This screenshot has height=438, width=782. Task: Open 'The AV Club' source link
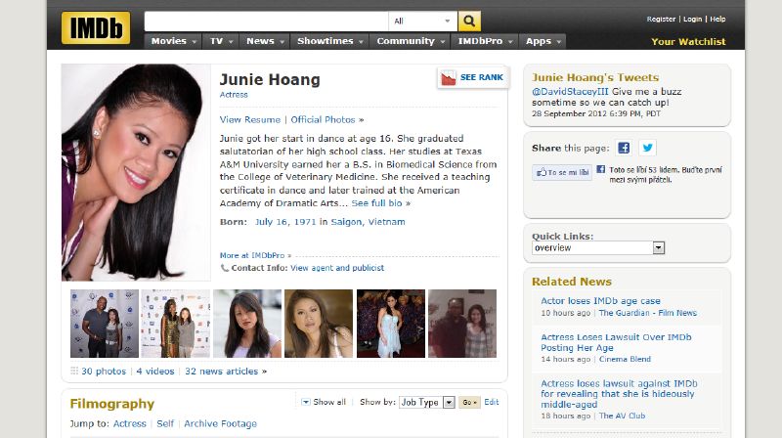coord(622,416)
